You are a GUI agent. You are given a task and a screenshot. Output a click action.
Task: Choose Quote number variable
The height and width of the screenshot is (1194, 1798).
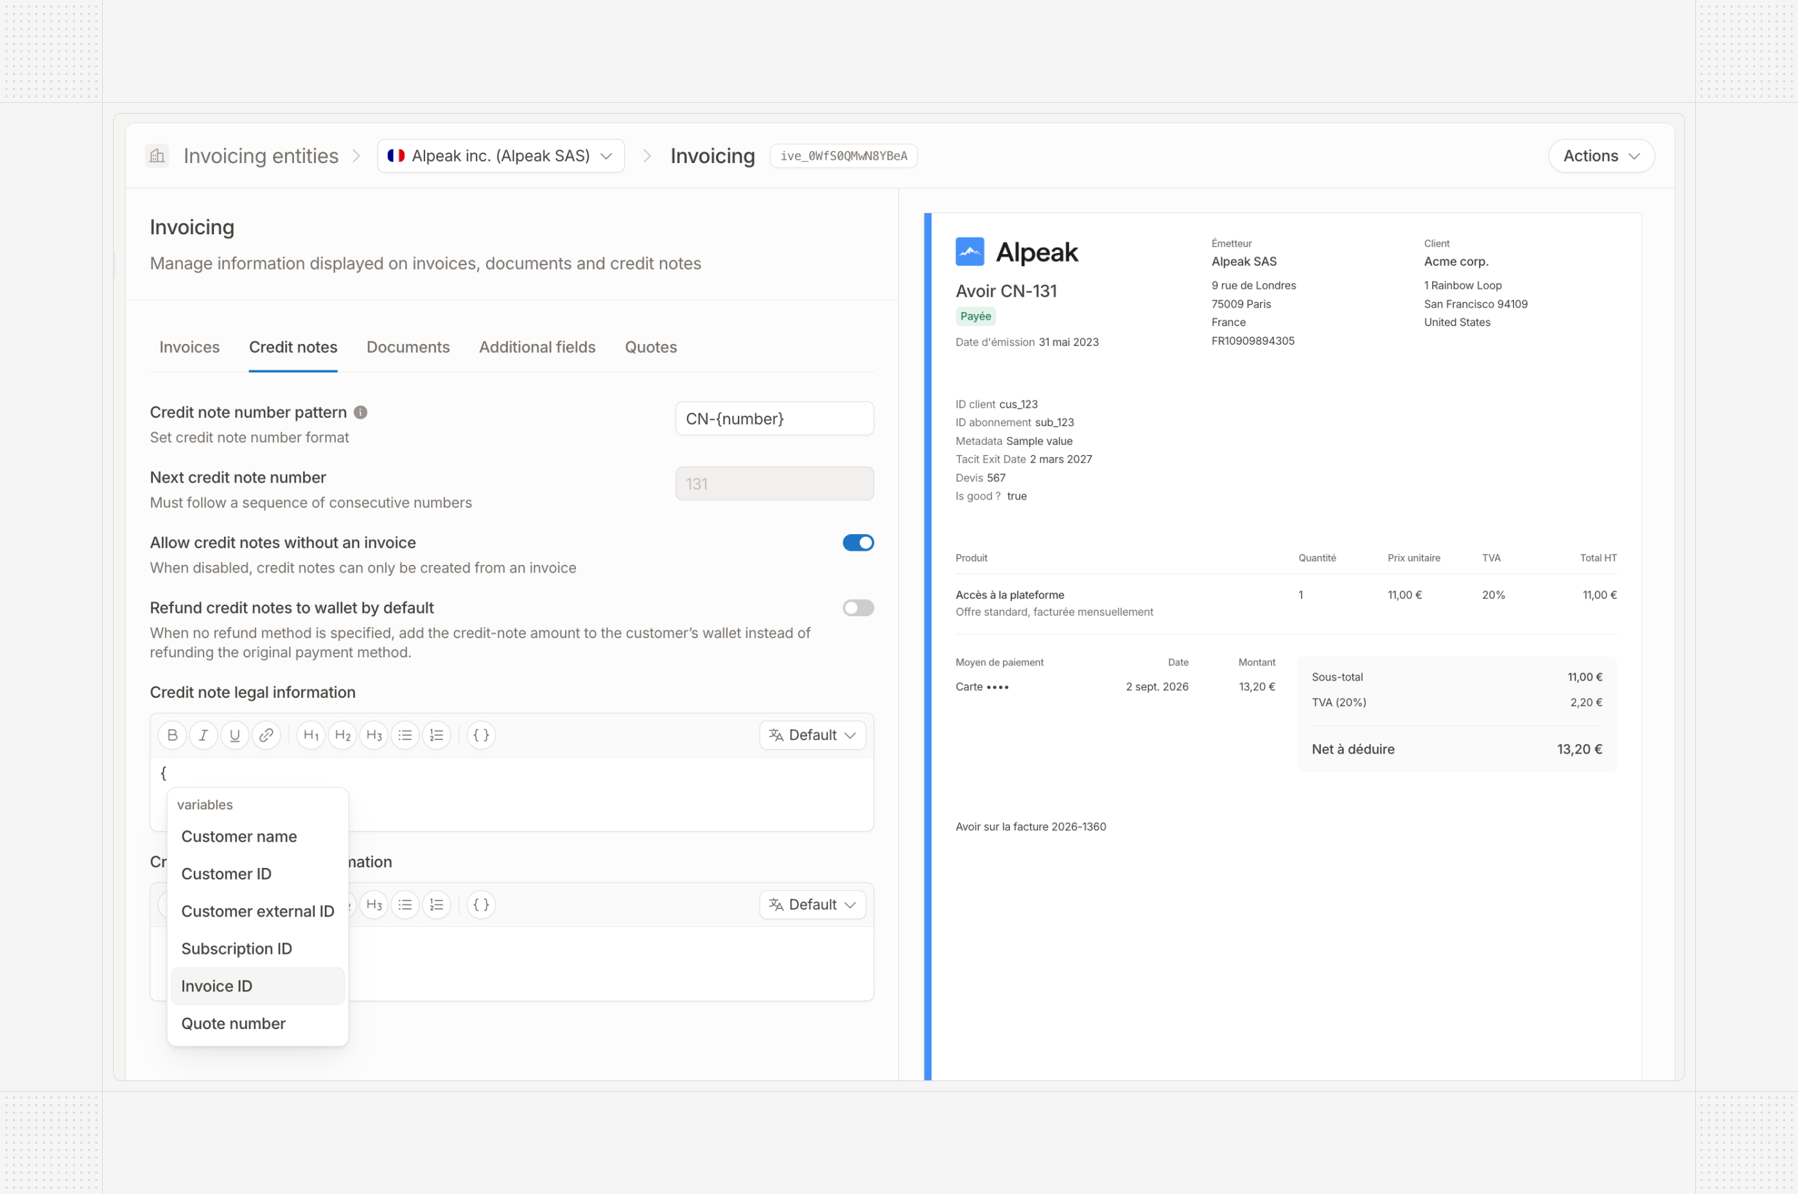point(257,1023)
